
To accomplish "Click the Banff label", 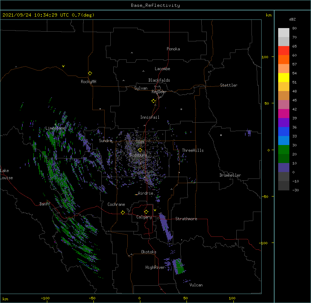I will [45, 204].
